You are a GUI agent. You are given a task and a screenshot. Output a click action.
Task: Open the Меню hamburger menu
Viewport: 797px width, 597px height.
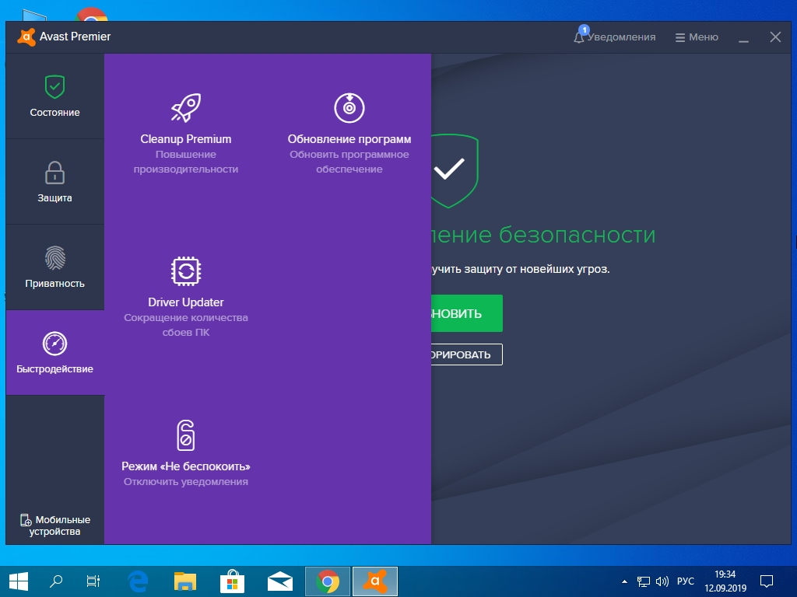tap(697, 37)
